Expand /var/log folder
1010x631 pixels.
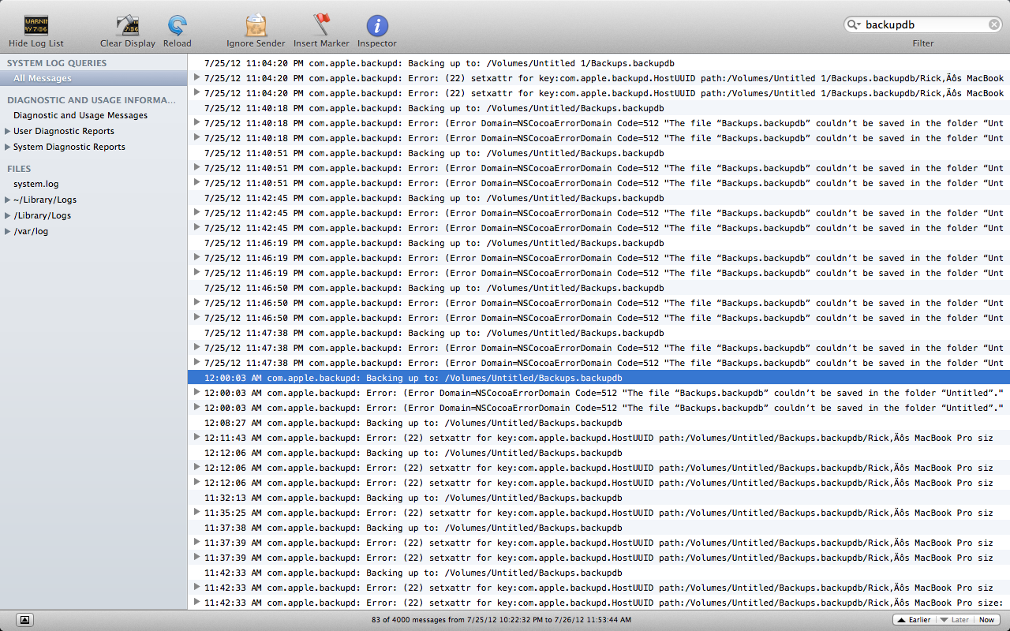[8, 231]
